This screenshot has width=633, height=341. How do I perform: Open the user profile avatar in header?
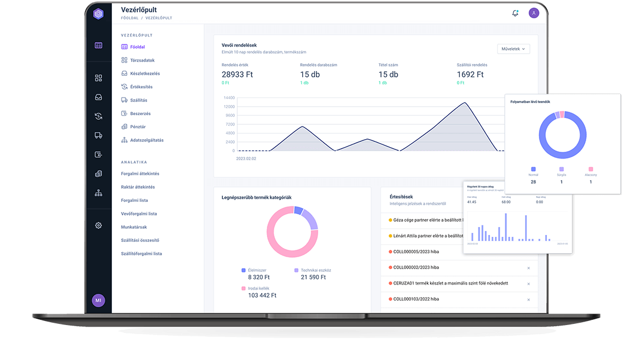[534, 13]
